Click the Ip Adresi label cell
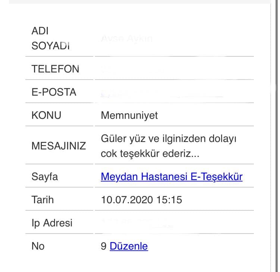280x272 pixels. point(59,223)
